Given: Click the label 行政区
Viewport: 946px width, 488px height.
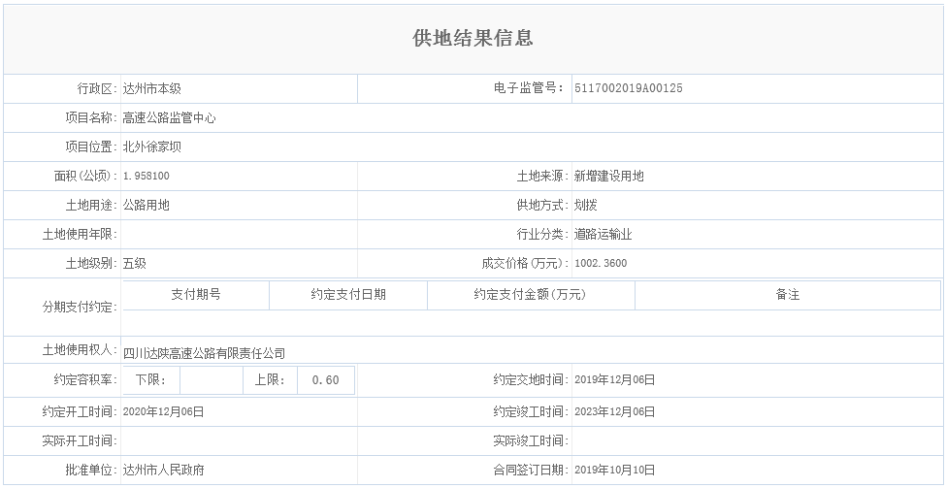Looking at the screenshot, I should [x=97, y=88].
